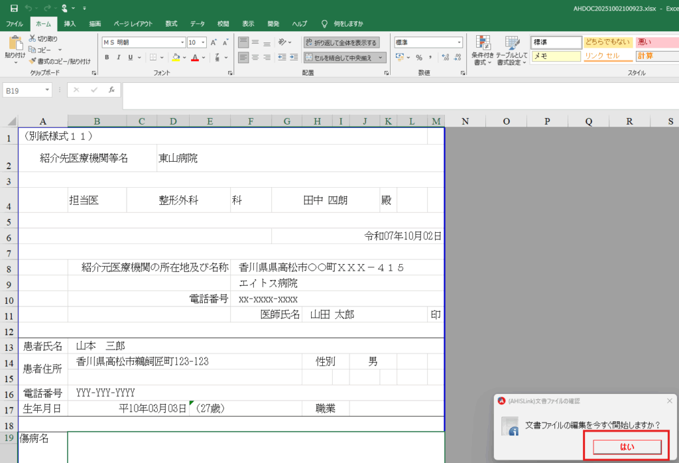Screen dimensions: 679x463
Task: Click the Cut scissors icon
Action: pos(32,39)
